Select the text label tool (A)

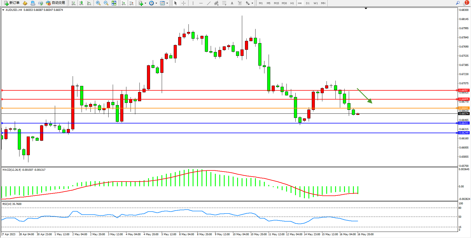(232, 3)
